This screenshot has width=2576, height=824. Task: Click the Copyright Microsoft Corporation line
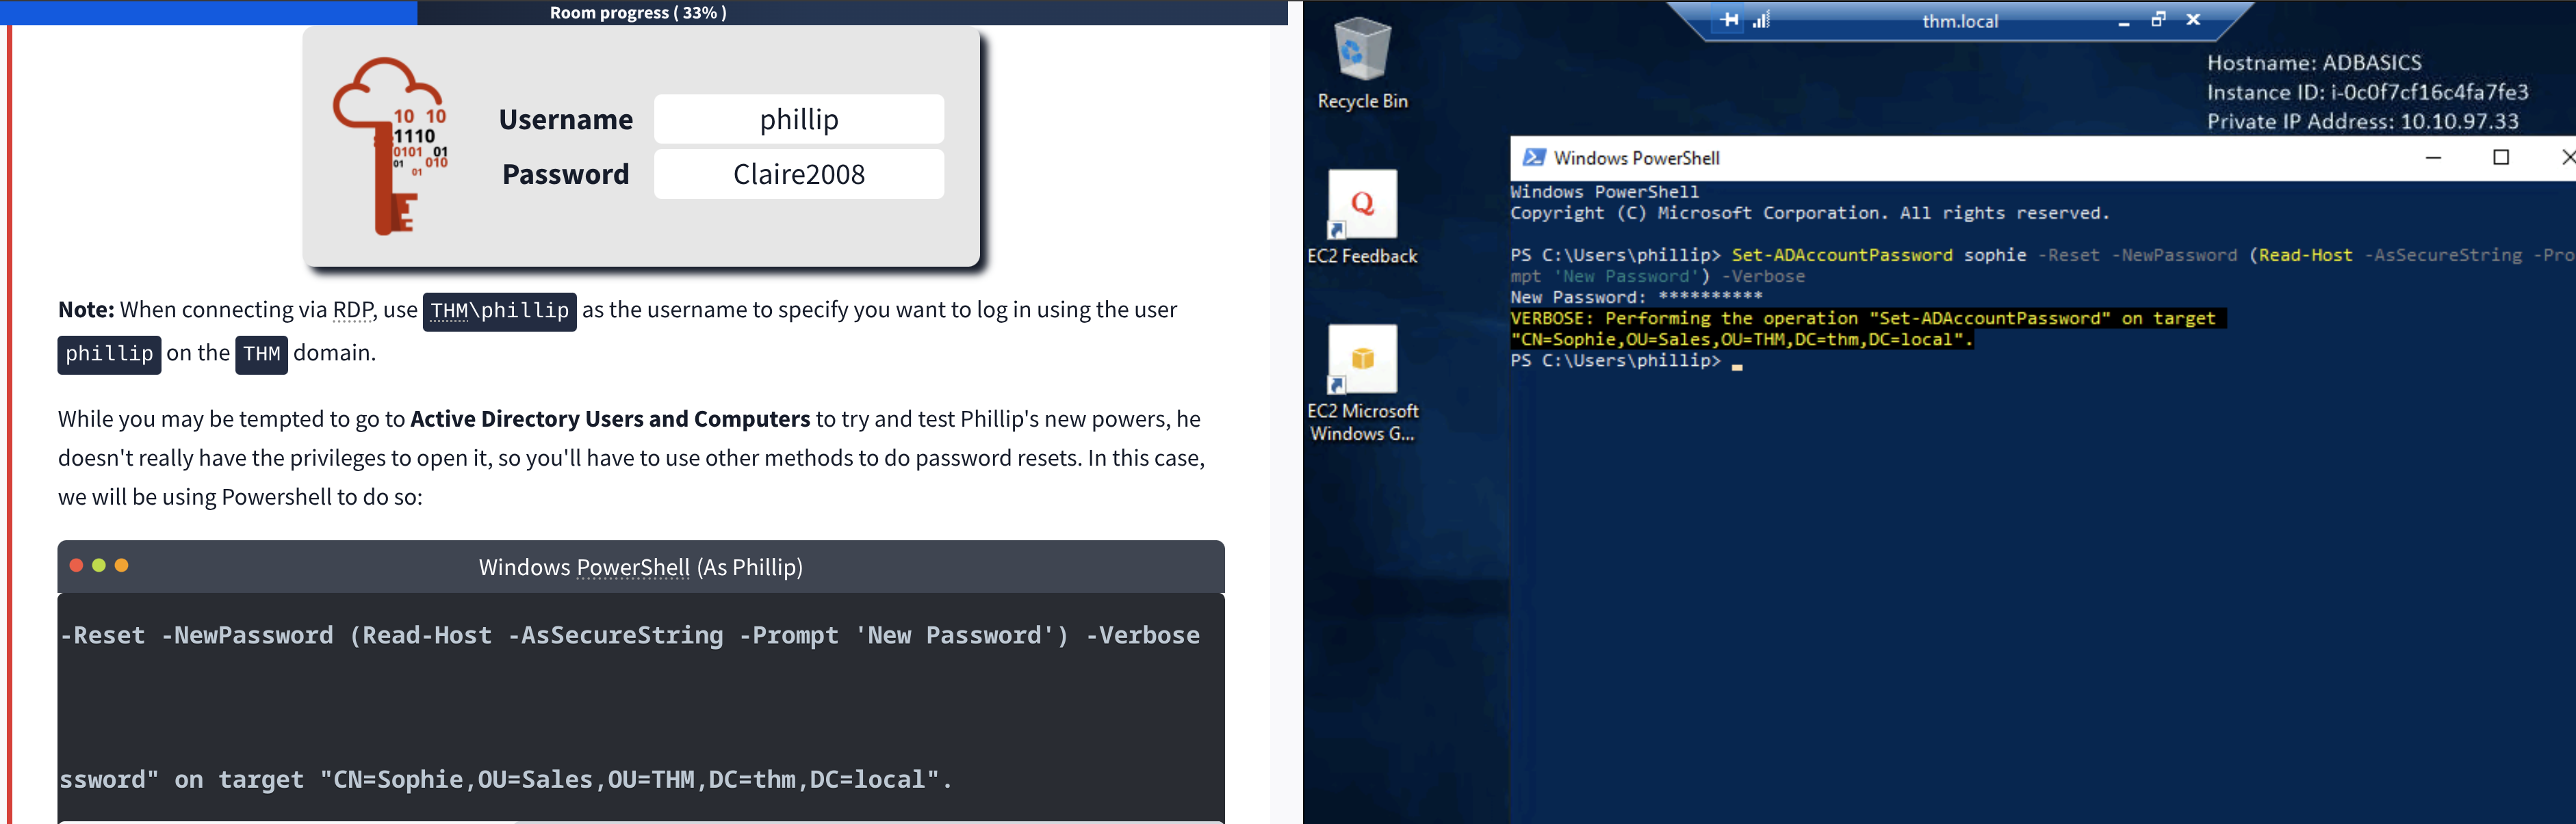[1809, 214]
